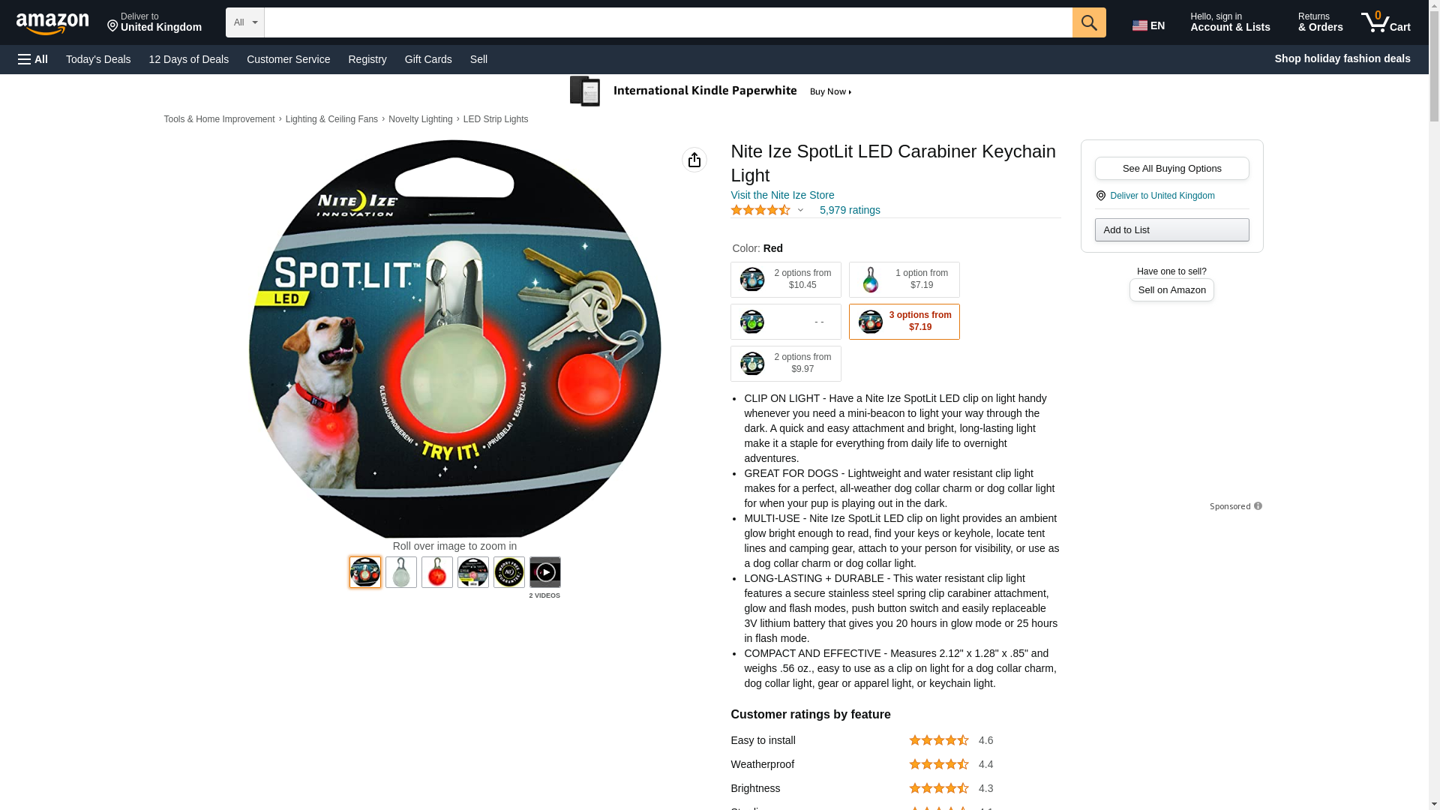Click the search magnifier button
1440x810 pixels.
click(1089, 22)
